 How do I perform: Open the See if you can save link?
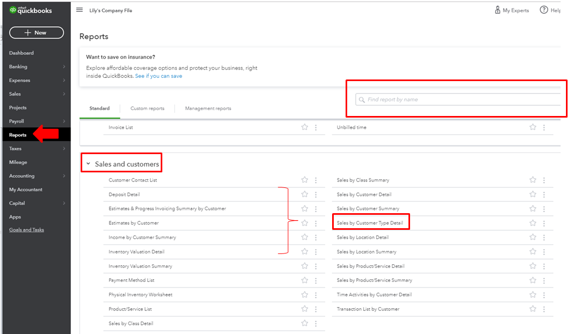pos(159,76)
